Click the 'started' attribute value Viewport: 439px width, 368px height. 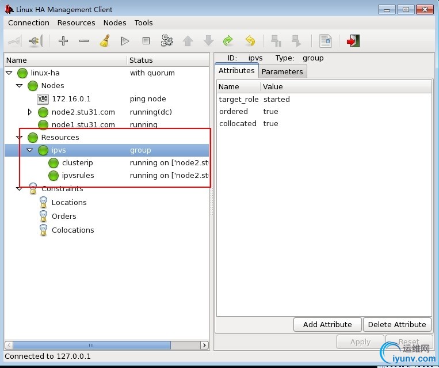point(276,100)
